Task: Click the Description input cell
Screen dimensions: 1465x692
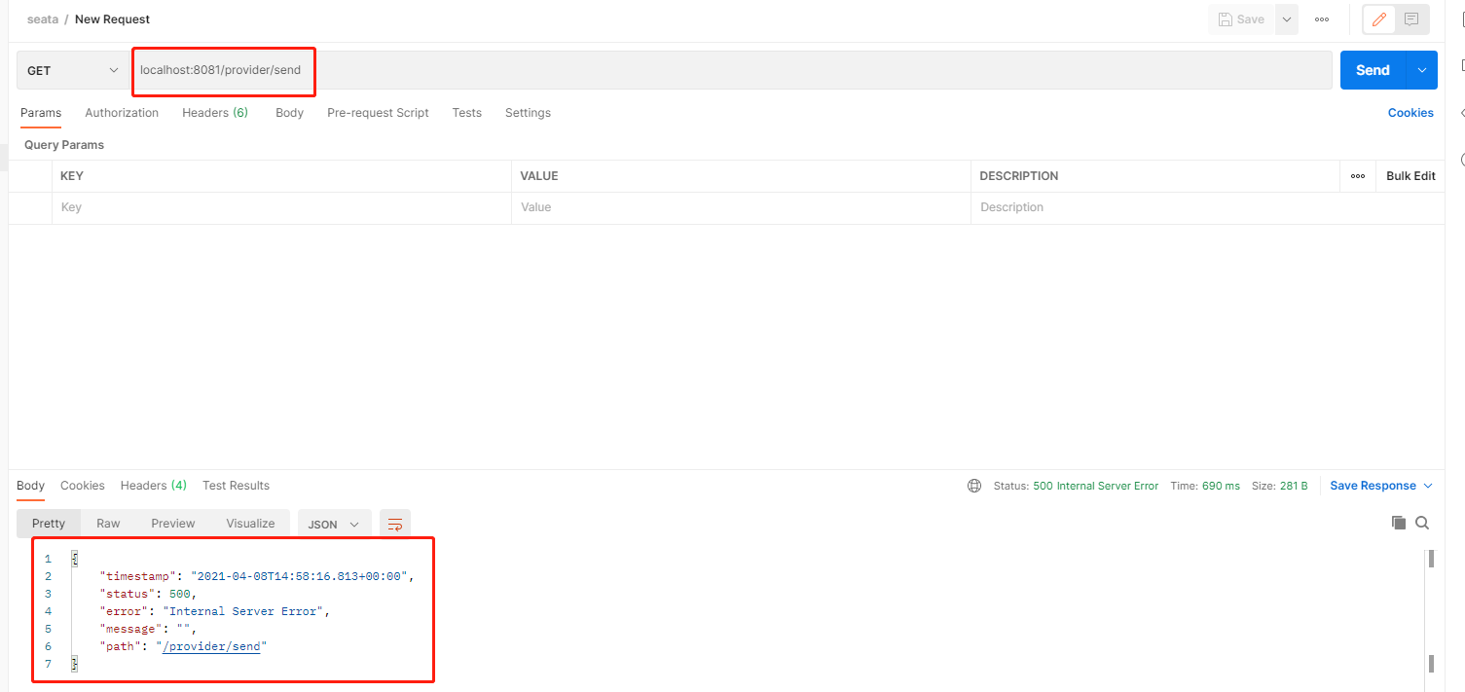Action: click(x=1207, y=207)
